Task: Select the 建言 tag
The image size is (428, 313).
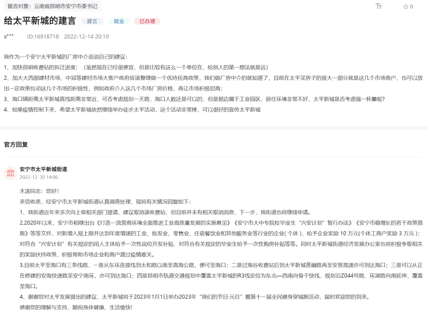Action: 92,21
